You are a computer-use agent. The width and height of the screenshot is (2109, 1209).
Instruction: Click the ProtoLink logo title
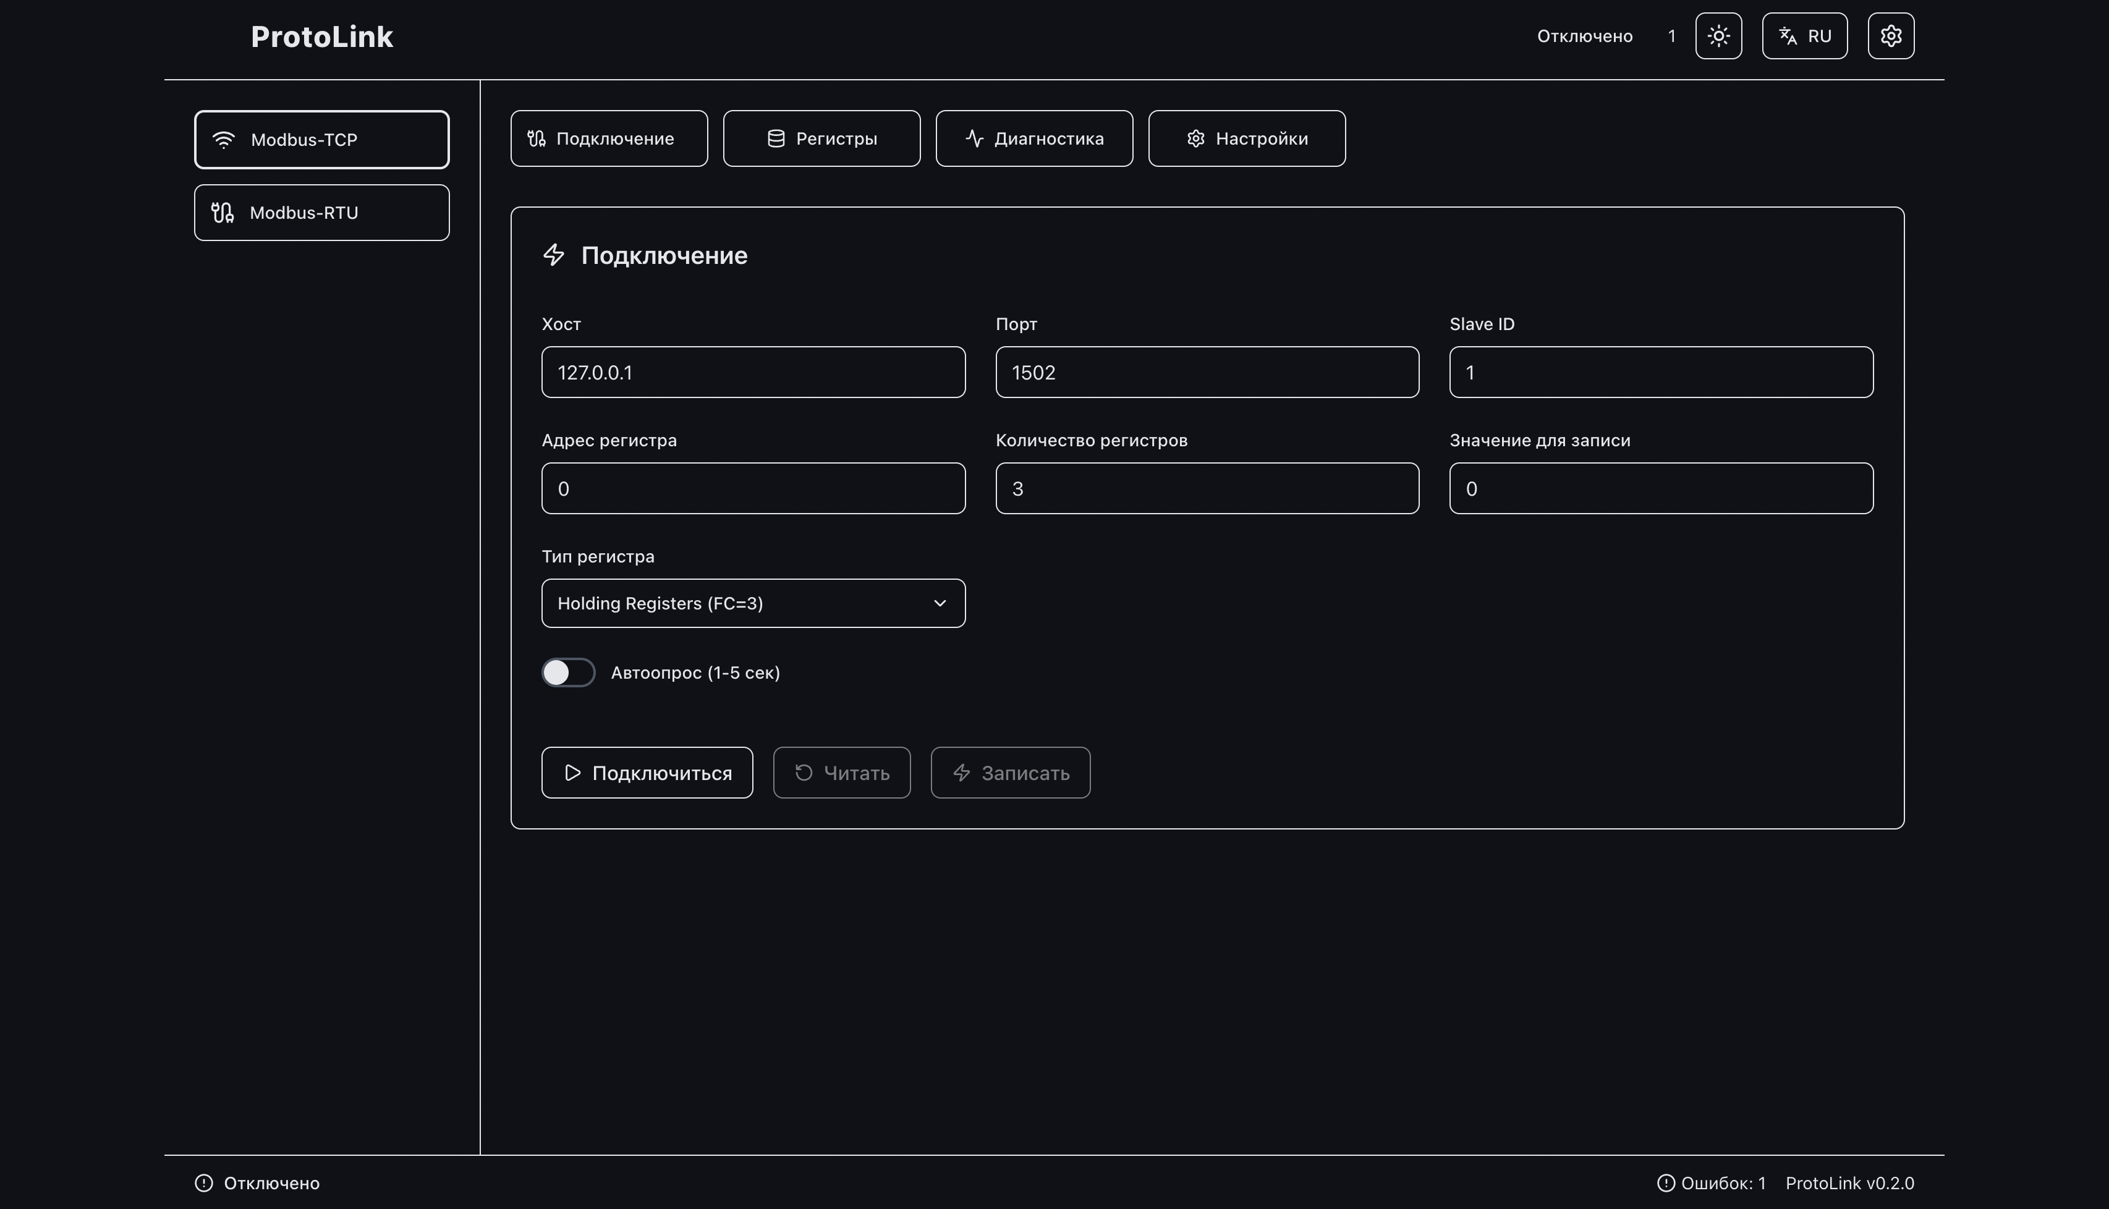coord(321,36)
